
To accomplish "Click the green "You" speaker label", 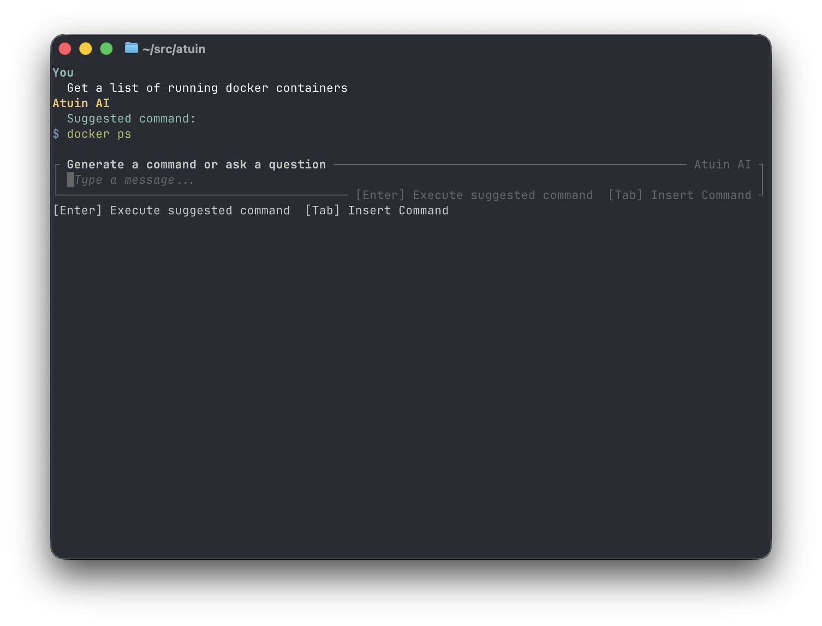I will 63,73.
